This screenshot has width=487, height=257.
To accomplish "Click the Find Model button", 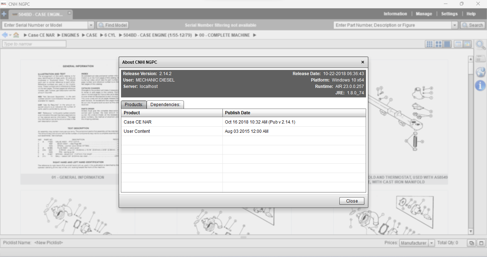I will tap(112, 25).
